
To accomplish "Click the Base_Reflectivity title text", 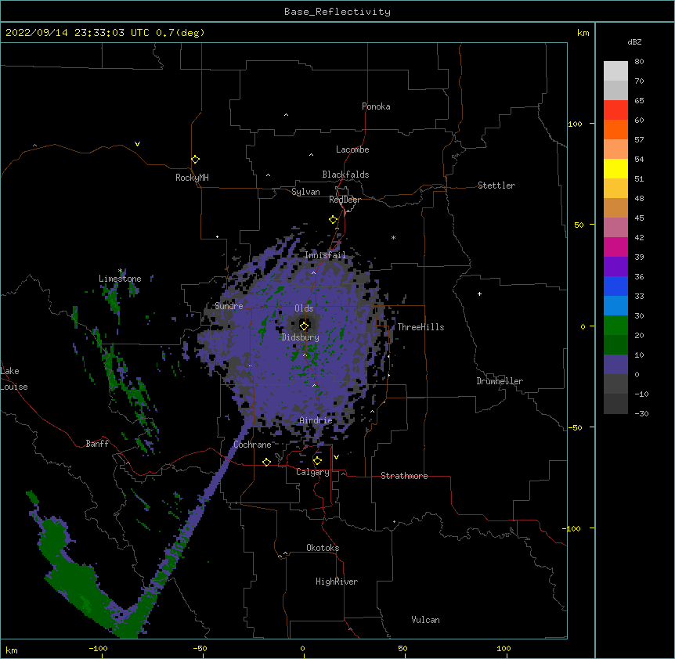I will pos(337,12).
